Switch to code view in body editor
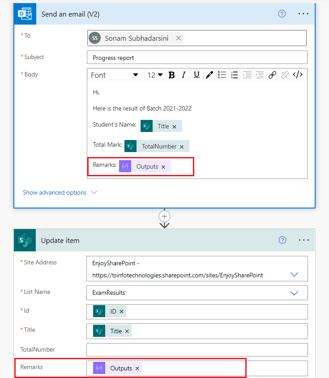The height and width of the screenshot is (378, 329). click(298, 75)
